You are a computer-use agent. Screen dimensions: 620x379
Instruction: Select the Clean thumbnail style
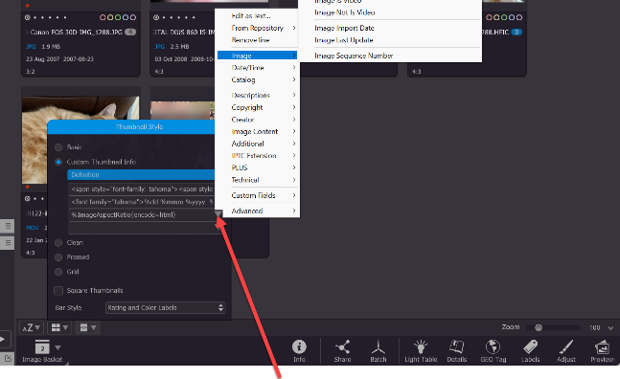pos(58,242)
